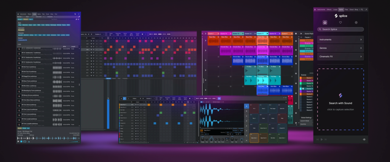The image size is (390, 162).
Task: Switch to the Files tab in the left browser
Action: pos(43,14)
